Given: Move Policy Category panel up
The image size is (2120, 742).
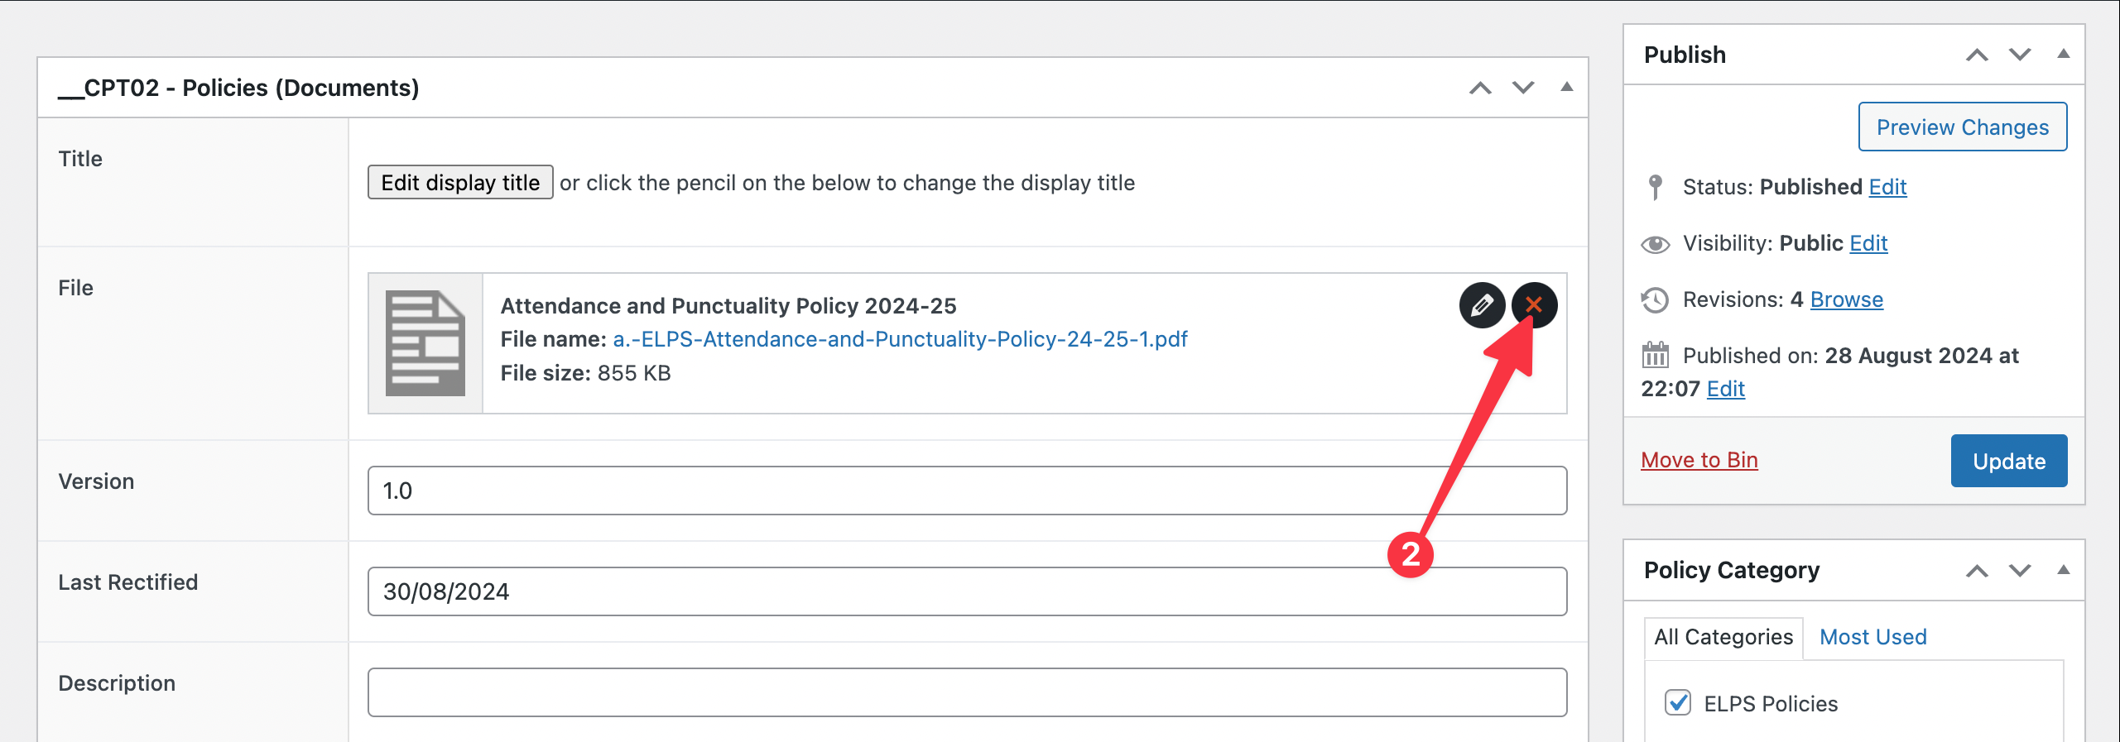Looking at the screenshot, I should point(1977,571).
